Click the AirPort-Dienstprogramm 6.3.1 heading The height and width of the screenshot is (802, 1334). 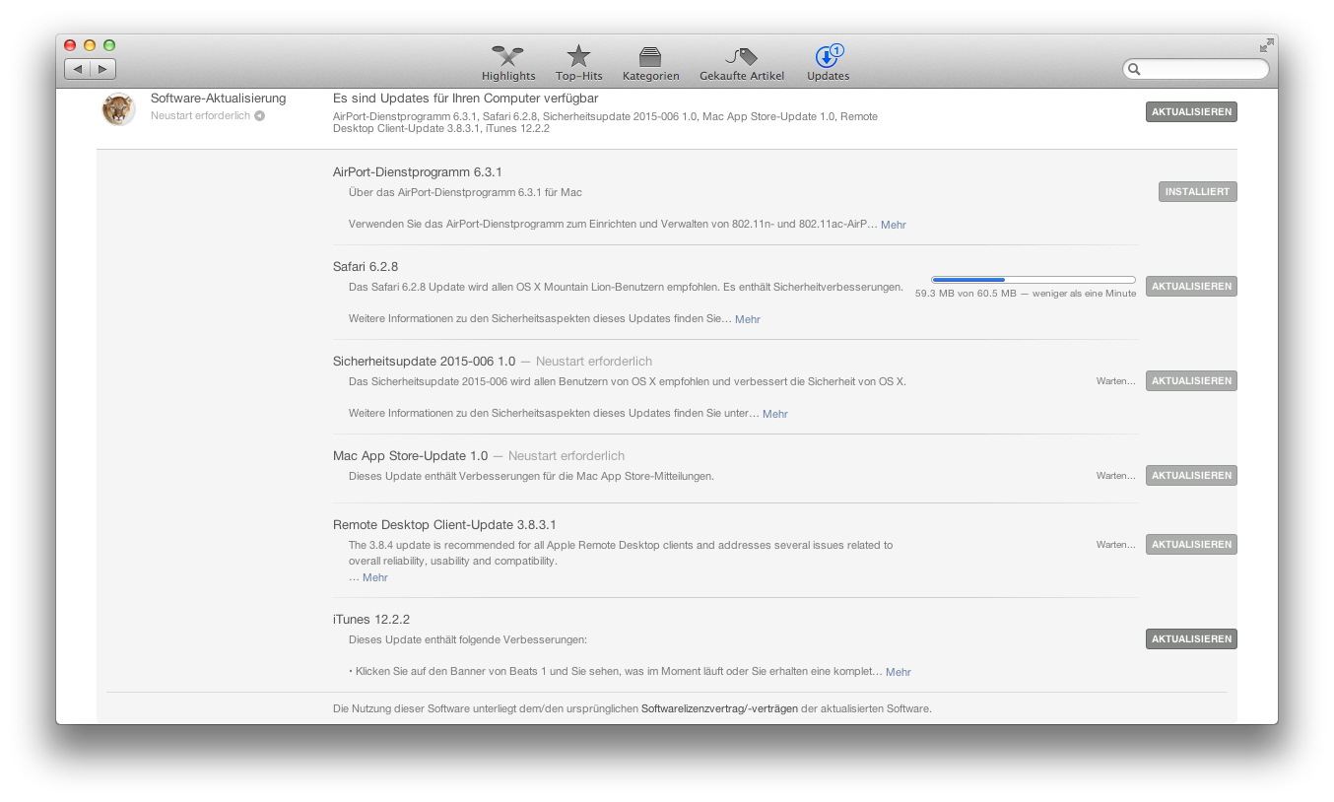(418, 172)
